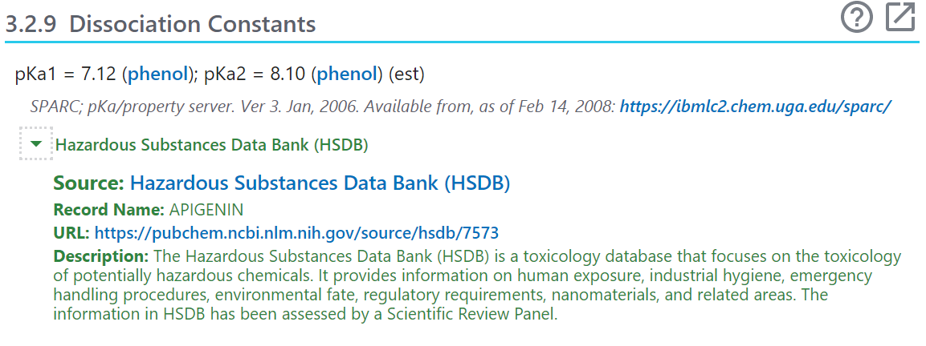Screen dimensions: 926x346
Task: Open help for Dissociation Constants section
Action: coord(857,18)
